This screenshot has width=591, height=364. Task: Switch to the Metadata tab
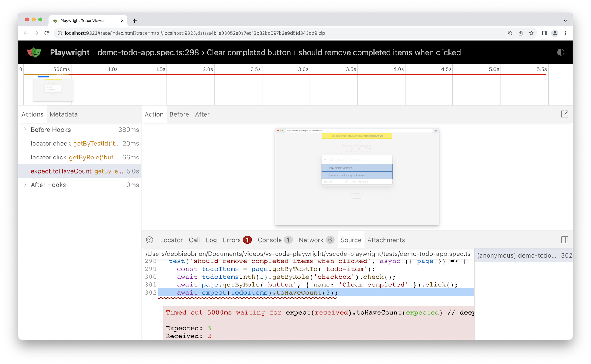point(64,114)
